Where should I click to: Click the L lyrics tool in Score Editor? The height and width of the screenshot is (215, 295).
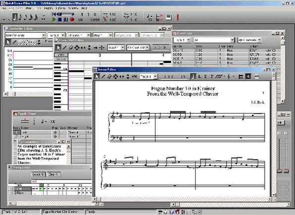pyautogui.click(x=199, y=76)
